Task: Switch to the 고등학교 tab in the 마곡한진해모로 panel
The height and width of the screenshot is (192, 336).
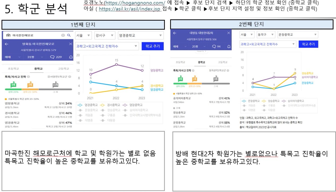Action: (x=63, y=69)
